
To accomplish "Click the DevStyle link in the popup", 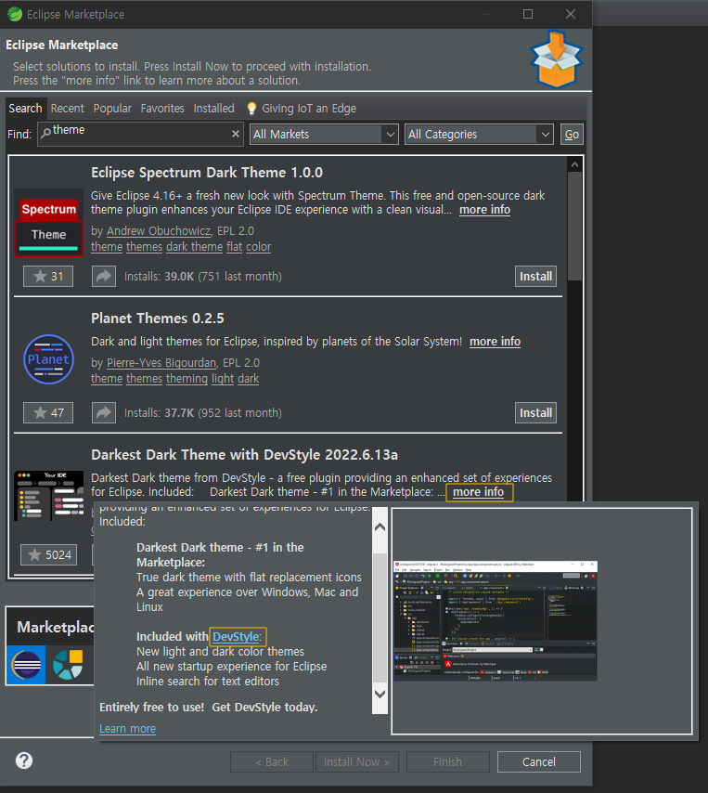I will [x=236, y=637].
